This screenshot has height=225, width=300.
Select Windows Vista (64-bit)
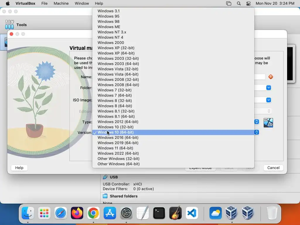pos(173,74)
